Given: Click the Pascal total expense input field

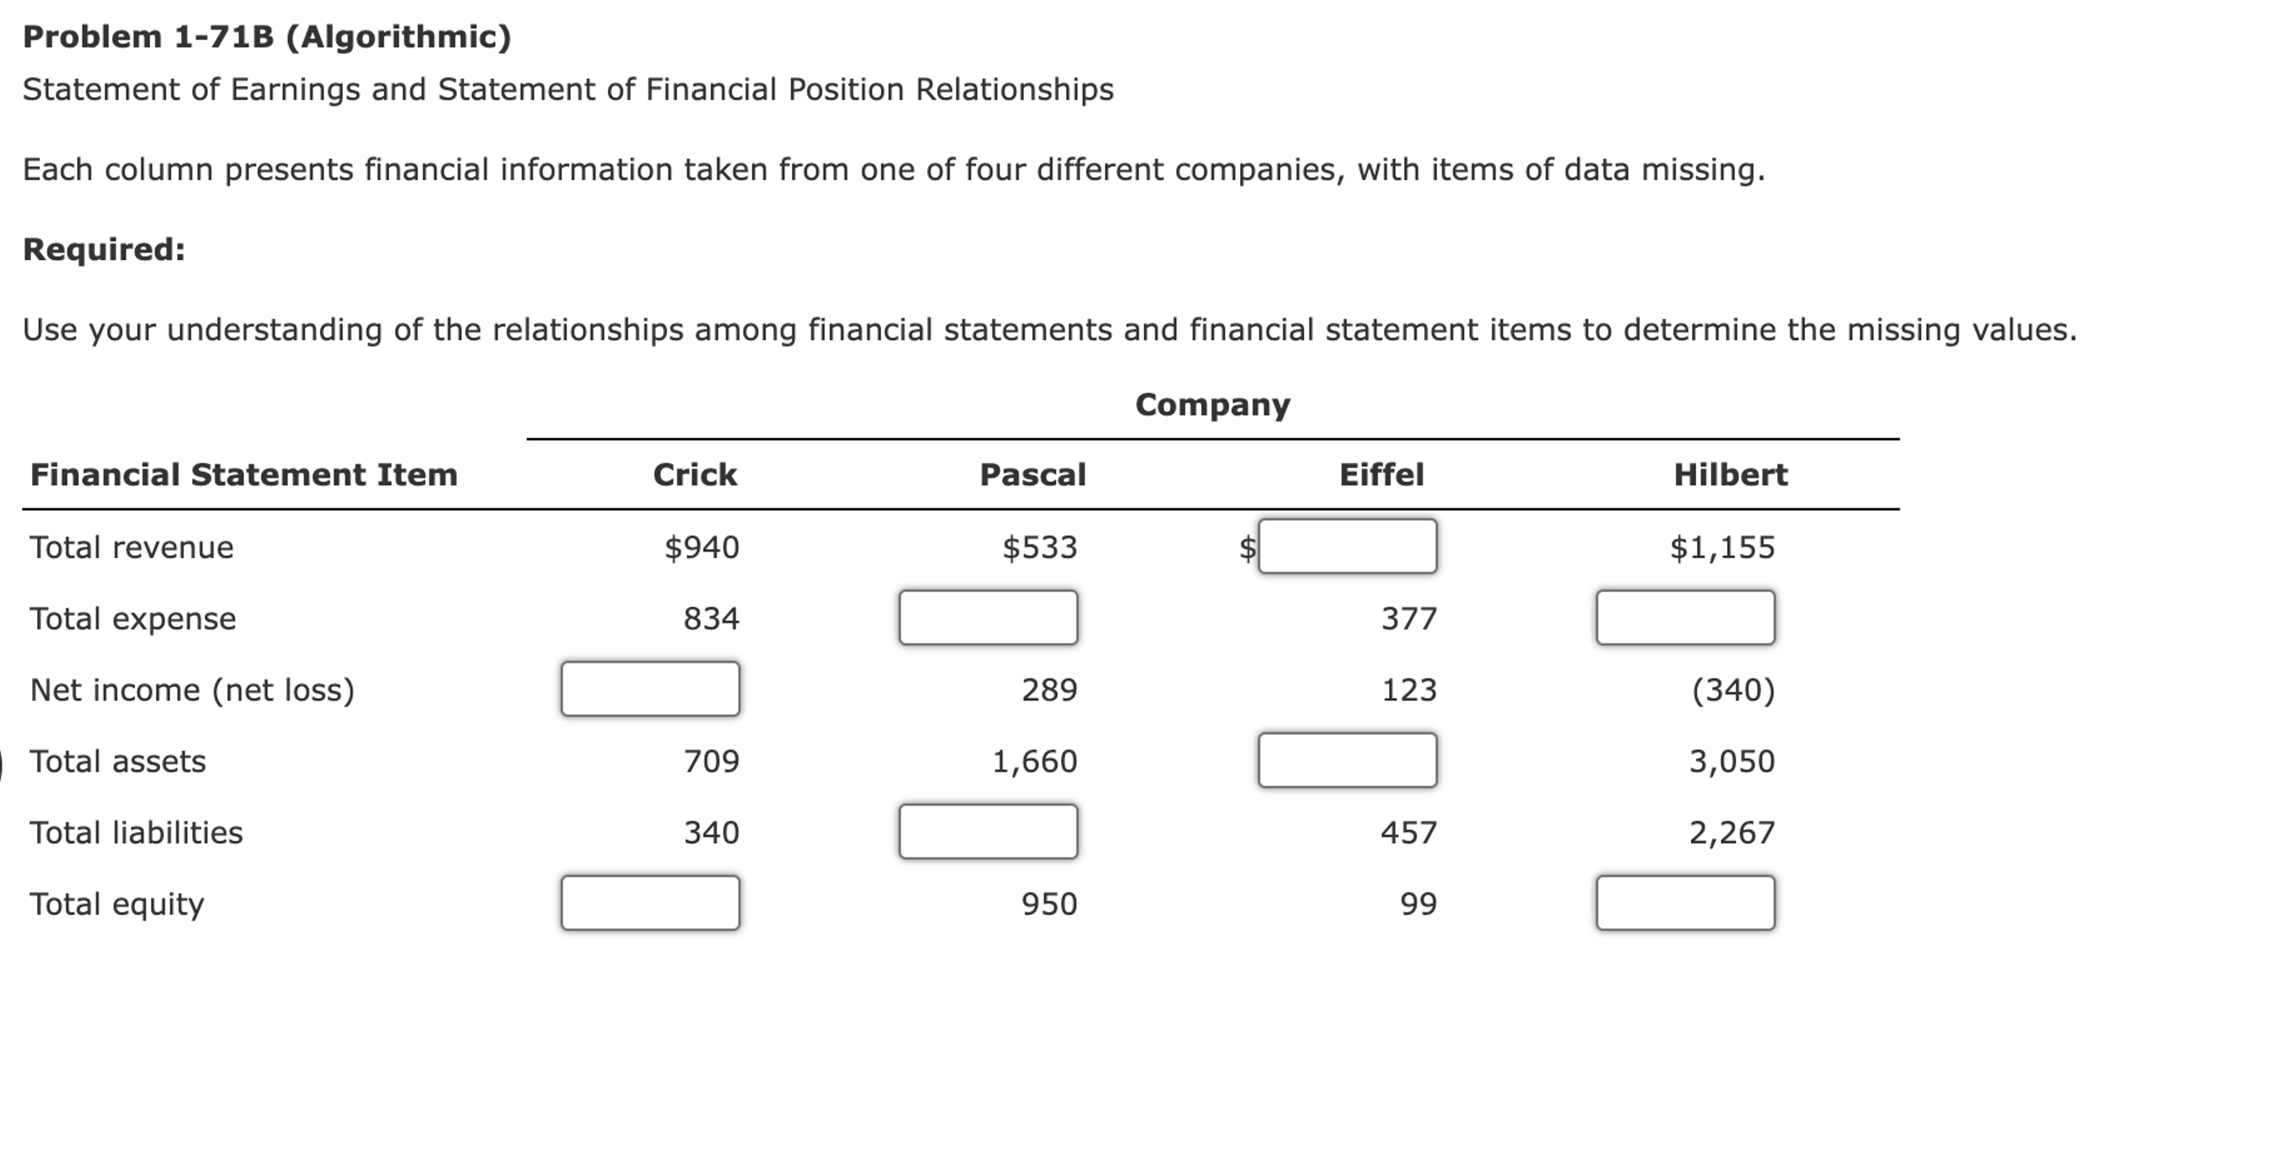Looking at the screenshot, I should (988, 619).
